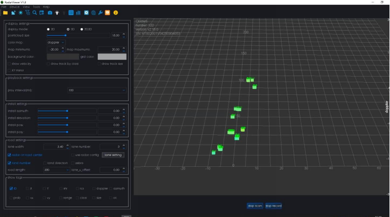
Task: Enable the azimuth tag checkbox
Action: (x=111, y=188)
